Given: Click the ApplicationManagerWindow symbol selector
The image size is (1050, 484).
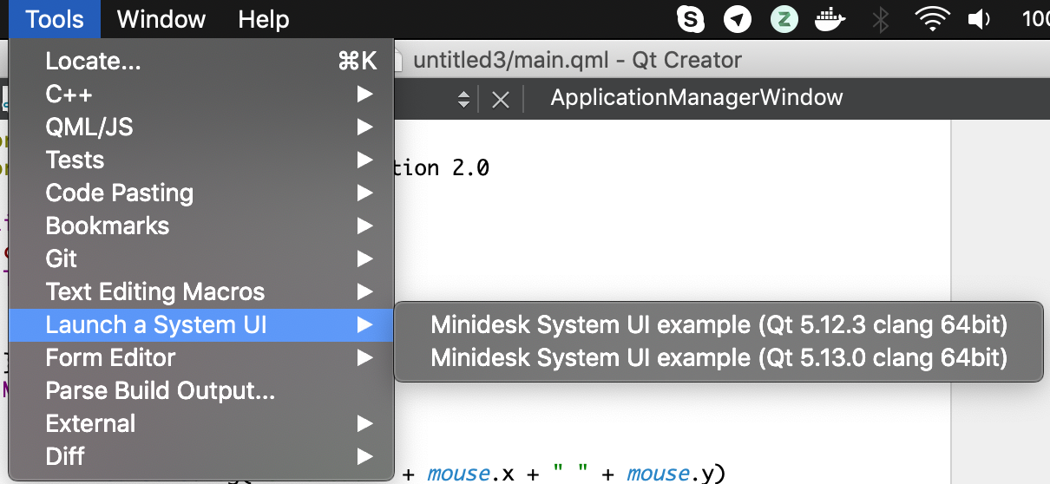Looking at the screenshot, I should [696, 97].
